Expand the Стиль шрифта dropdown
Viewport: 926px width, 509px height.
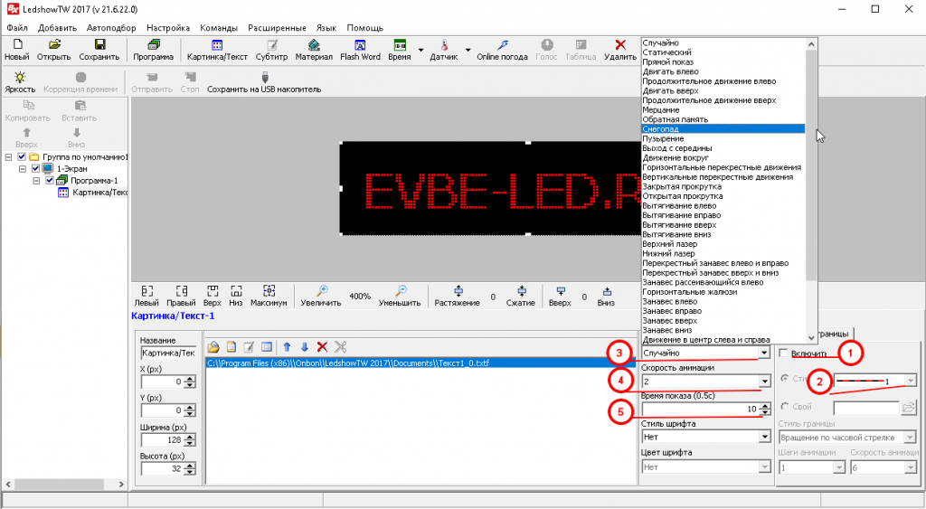[x=765, y=437]
